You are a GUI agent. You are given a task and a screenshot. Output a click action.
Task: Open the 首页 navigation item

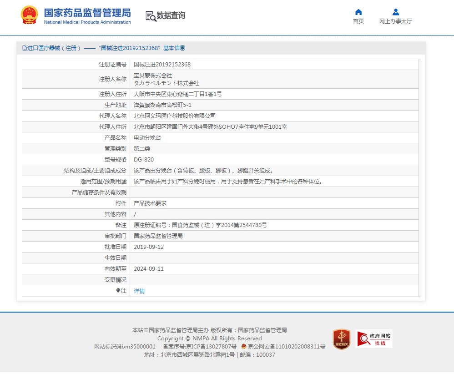click(x=358, y=21)
